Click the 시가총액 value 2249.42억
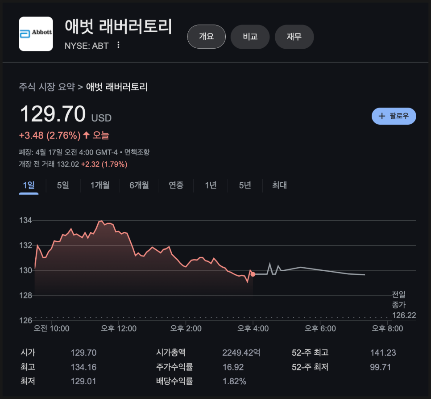Viewport: 431px width, 399px height. [241, 353]
